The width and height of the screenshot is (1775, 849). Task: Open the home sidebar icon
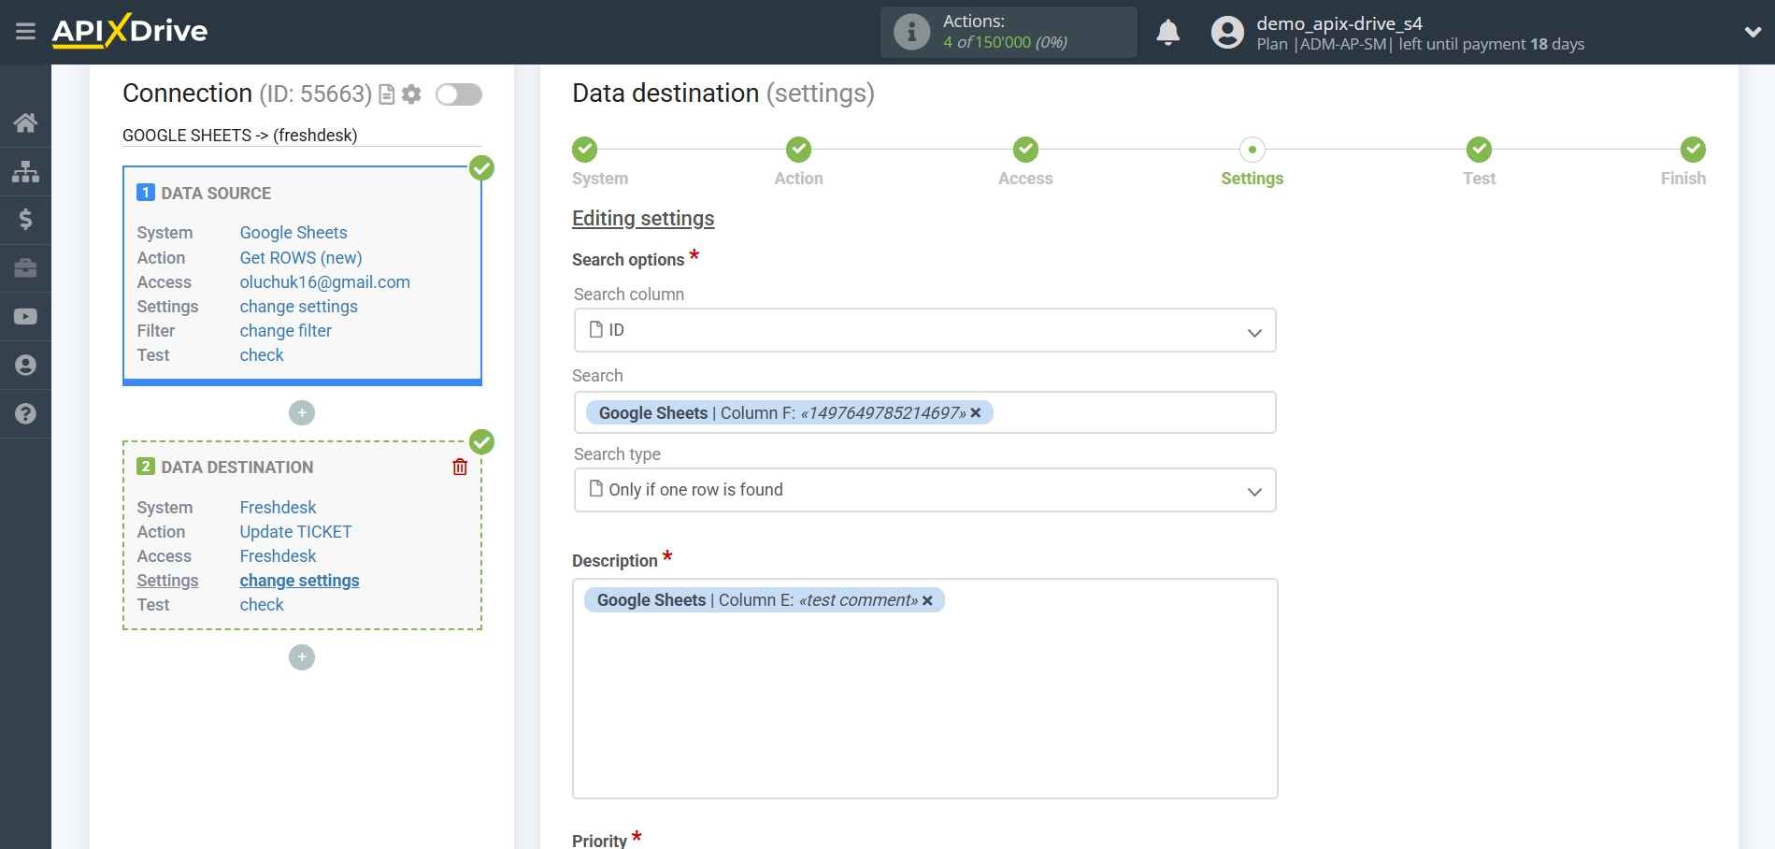[25, 122]
